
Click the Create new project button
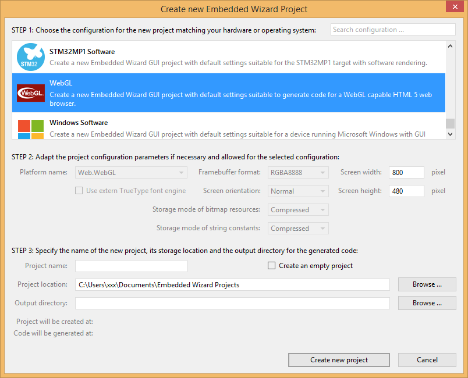point(339,360)
